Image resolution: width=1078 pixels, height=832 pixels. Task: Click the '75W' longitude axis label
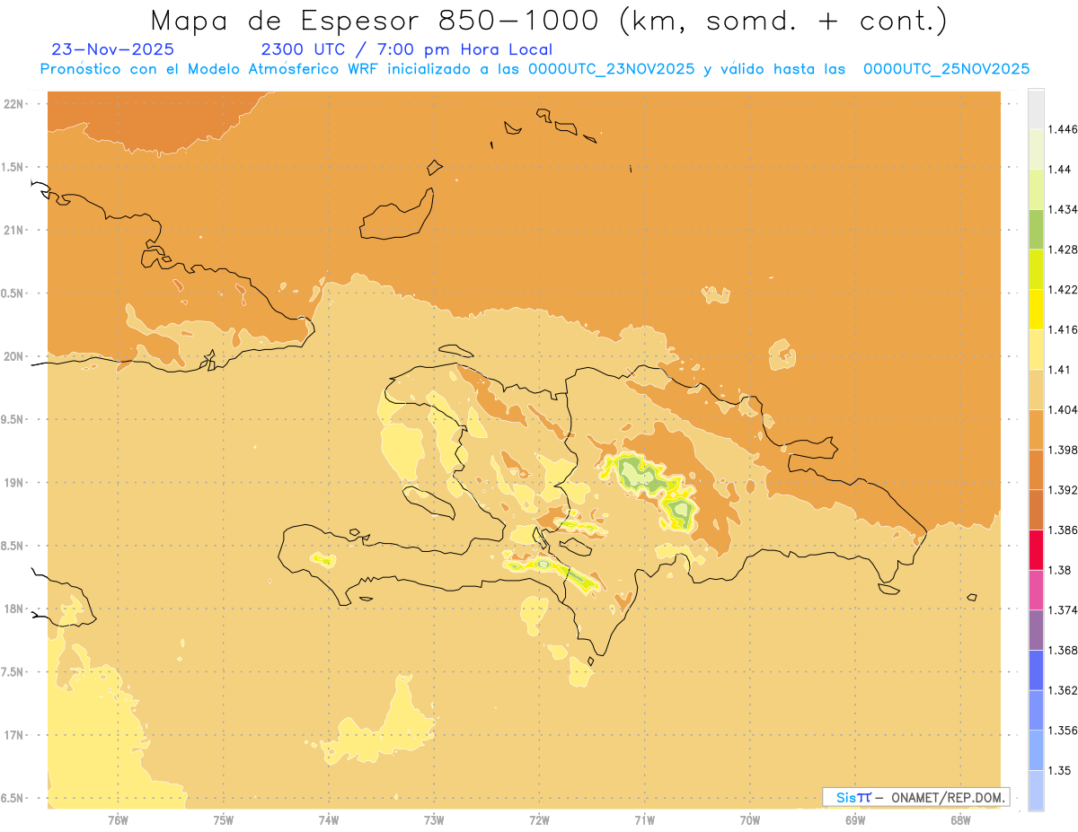pos(224,819)
